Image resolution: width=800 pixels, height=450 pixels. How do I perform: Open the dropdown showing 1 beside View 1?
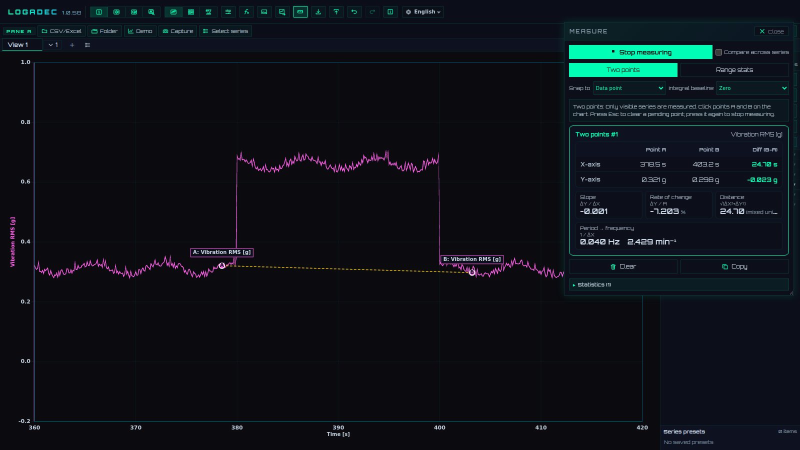(53, 45)
